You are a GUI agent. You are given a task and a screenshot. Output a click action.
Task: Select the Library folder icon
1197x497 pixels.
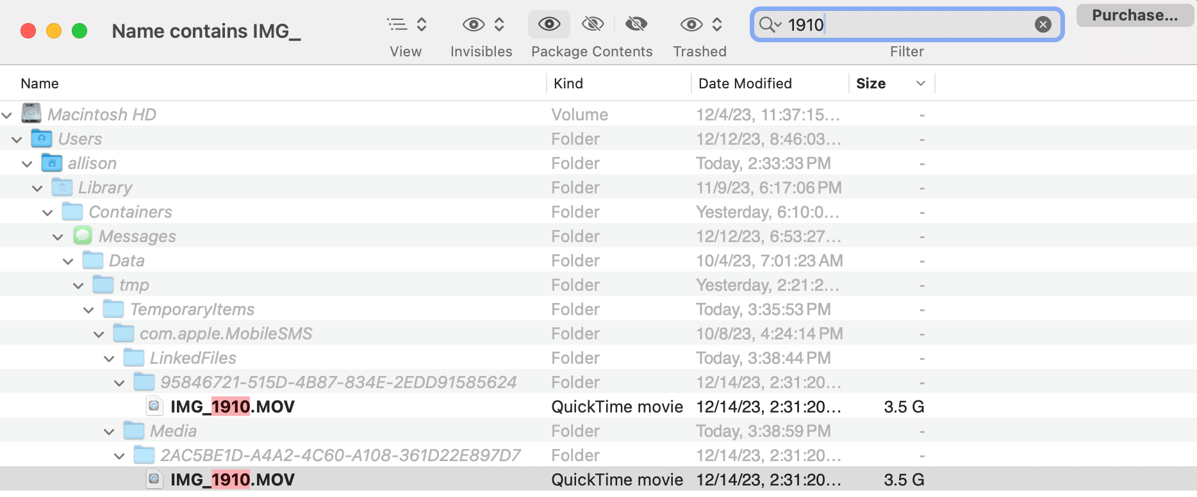62,187
